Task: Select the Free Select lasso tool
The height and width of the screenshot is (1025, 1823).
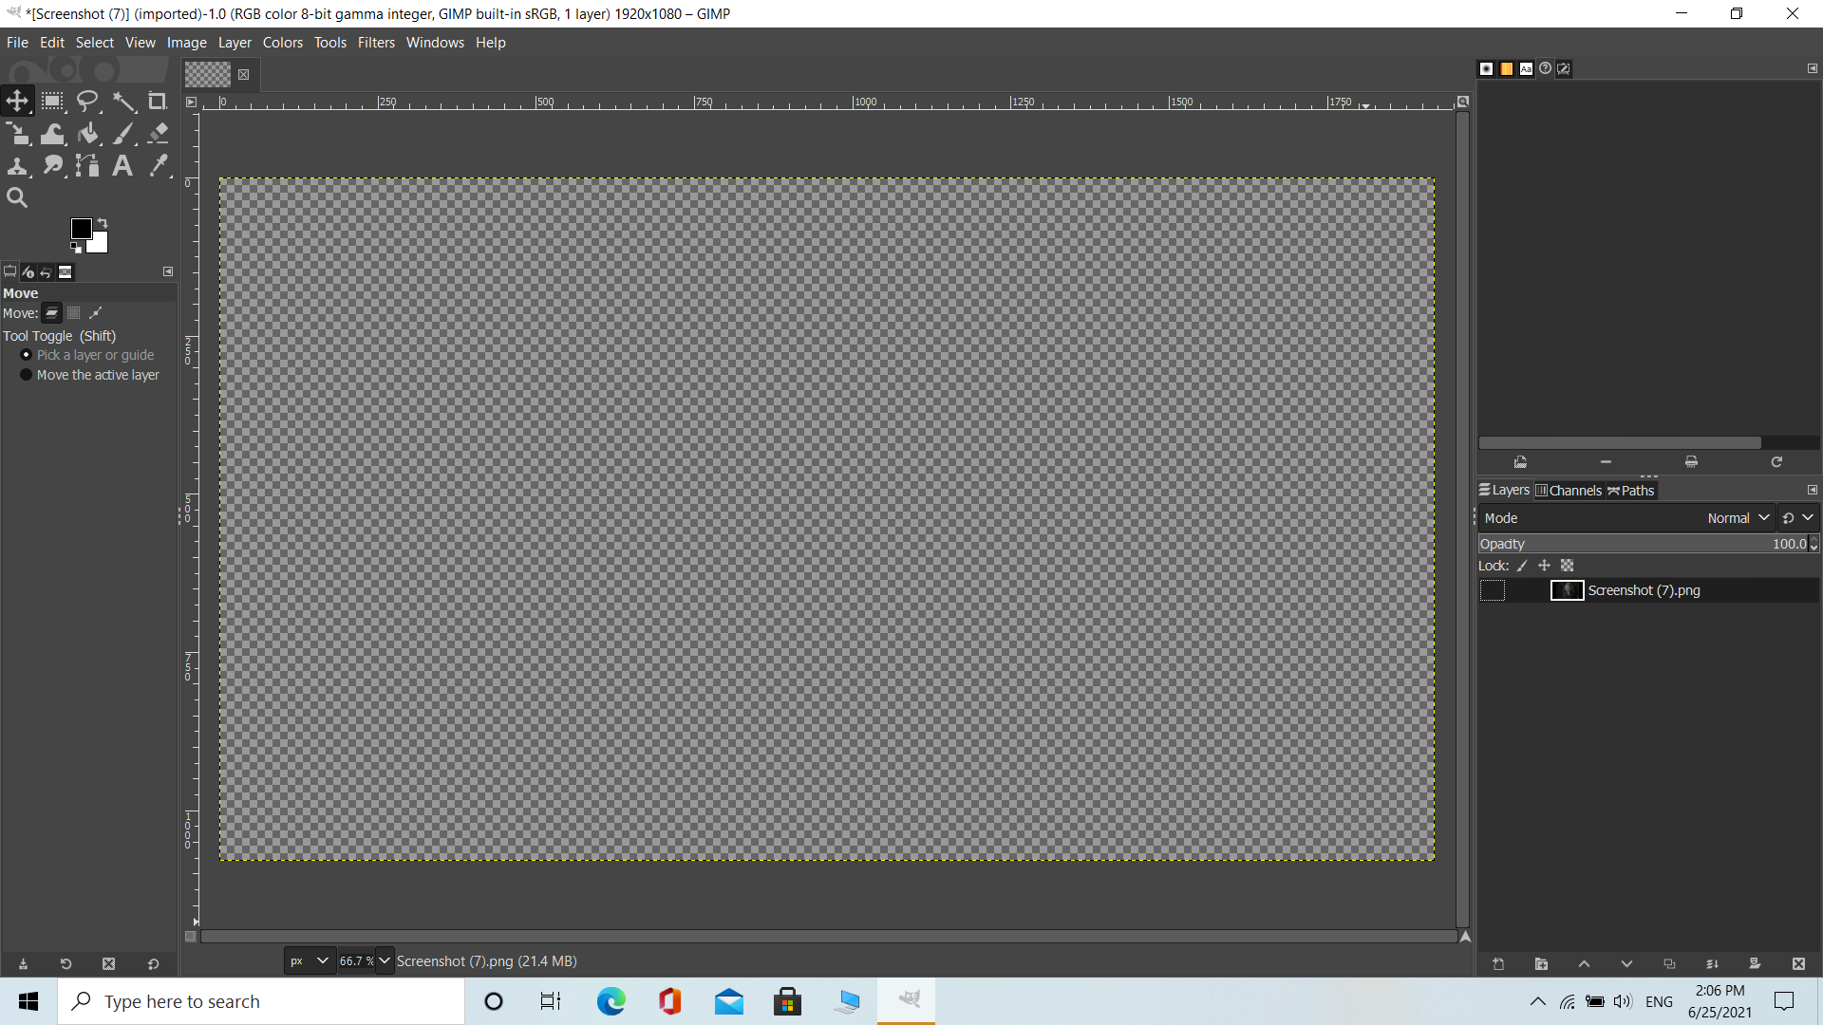Action: [x=87, y=101]
